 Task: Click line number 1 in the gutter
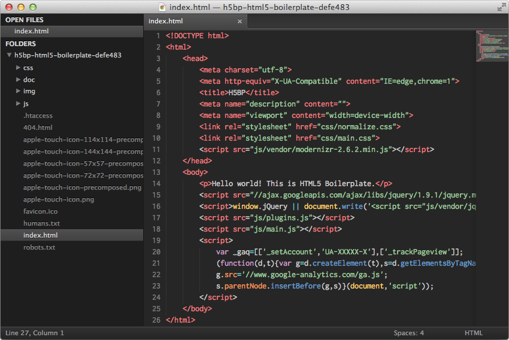pyautogui.click(x=158, y=36)
